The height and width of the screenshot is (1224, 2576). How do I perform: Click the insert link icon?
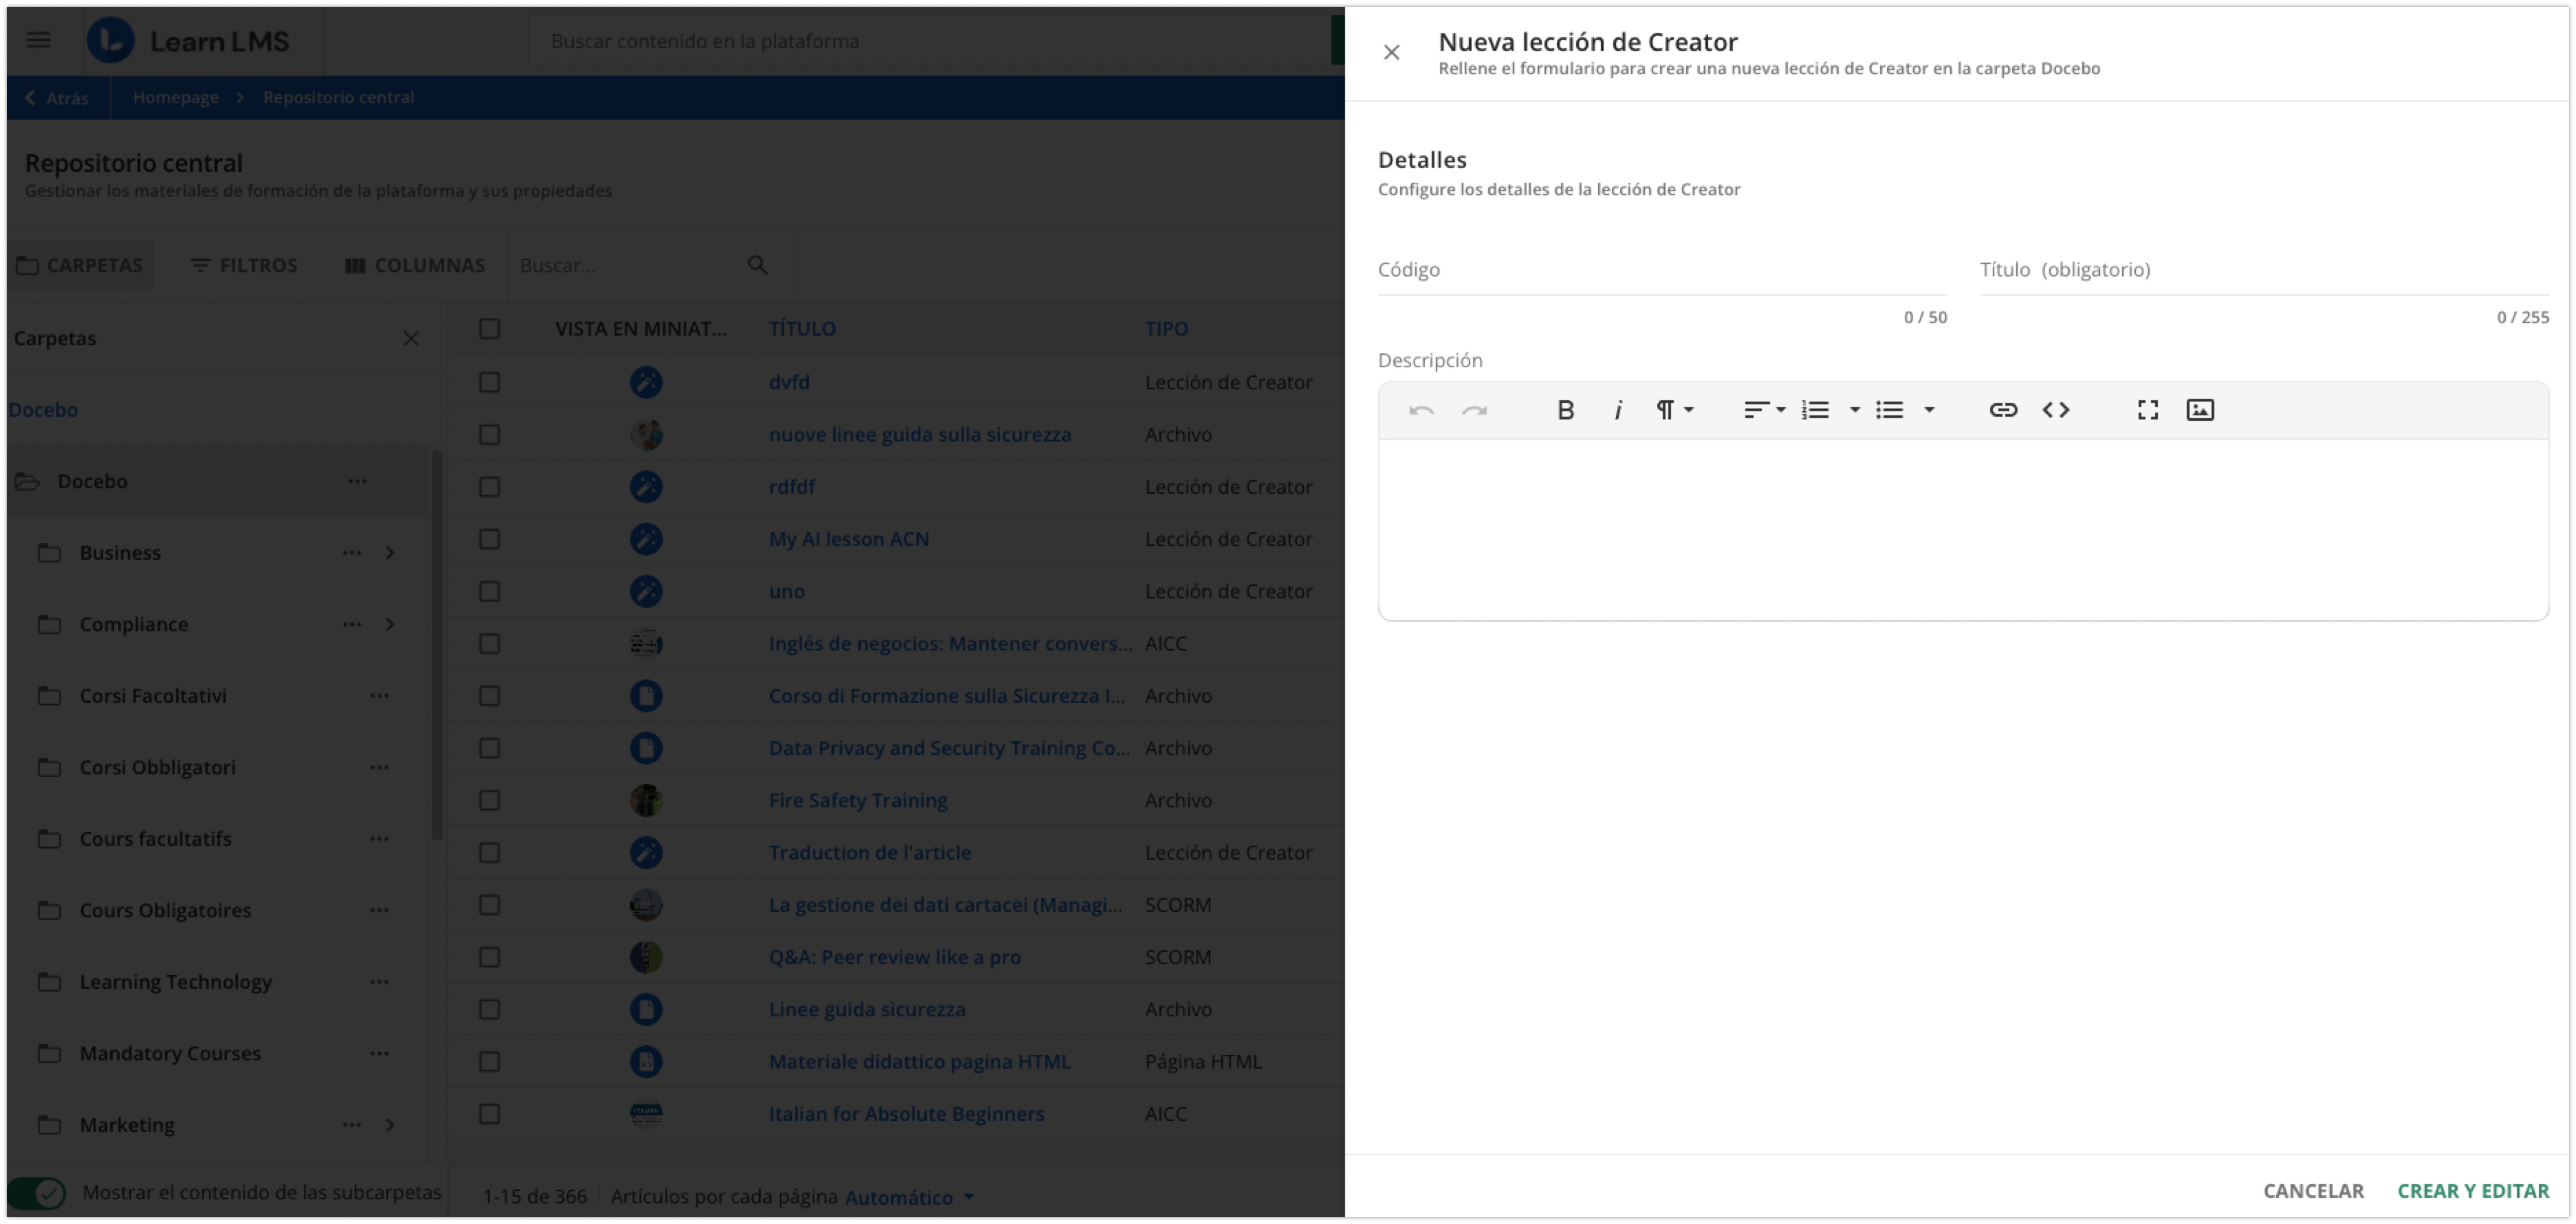pos(2003,410)
